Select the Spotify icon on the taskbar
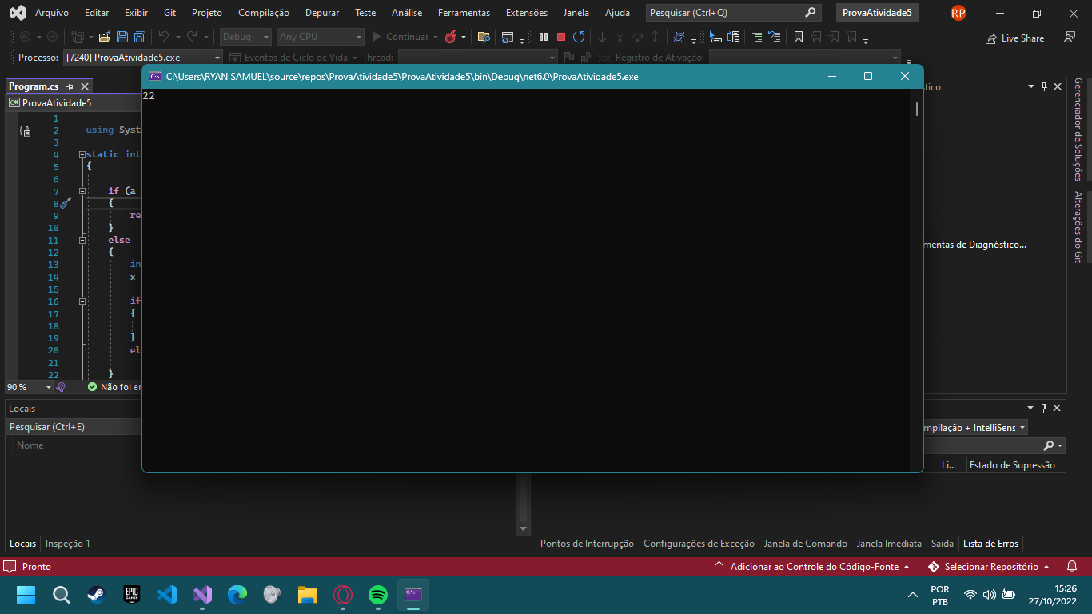Image resolution: width=1092 pixels, height=614 pixels. click(x=377, y=595)
